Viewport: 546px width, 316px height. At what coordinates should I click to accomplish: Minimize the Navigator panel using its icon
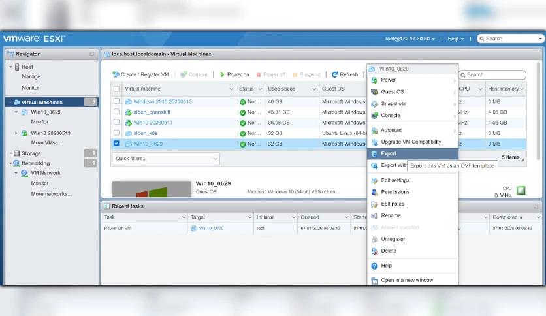pos(92,54)
